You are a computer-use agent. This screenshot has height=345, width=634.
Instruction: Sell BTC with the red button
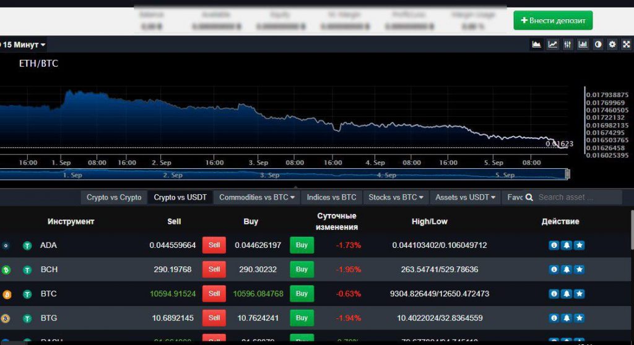pos(214,294)
